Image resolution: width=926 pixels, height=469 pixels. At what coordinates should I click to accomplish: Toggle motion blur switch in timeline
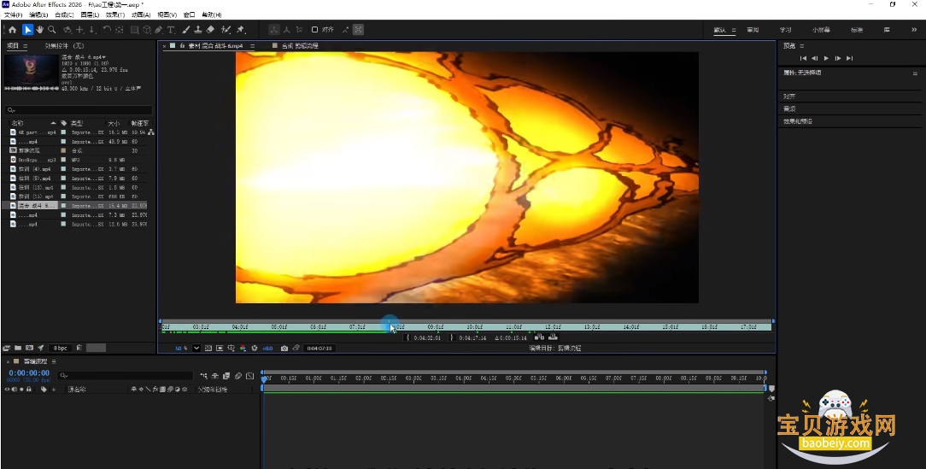click(238, 376)
